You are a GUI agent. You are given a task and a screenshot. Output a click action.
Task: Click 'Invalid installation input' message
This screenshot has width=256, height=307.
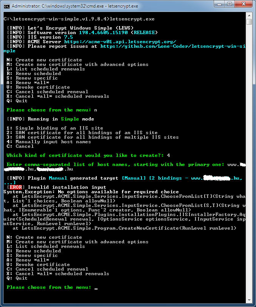pyautogui.click(x=67, y=187)
